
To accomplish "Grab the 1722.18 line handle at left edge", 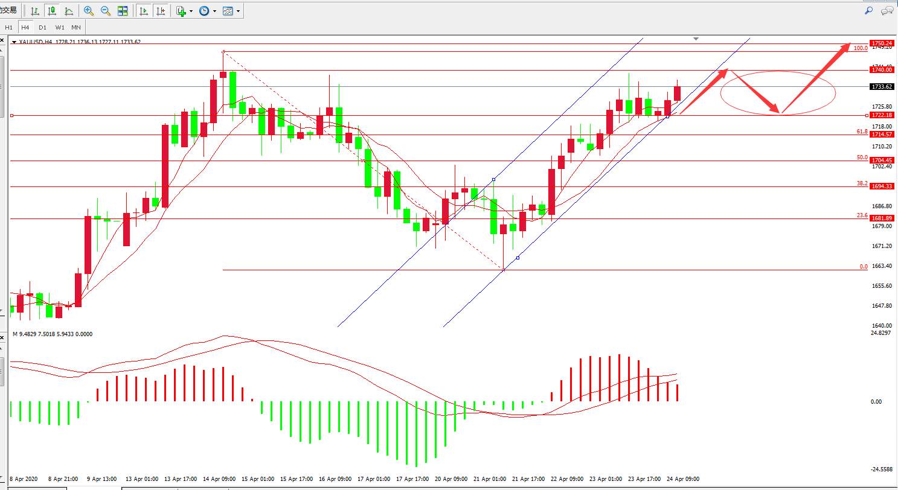I will click(x=12, y=115).
